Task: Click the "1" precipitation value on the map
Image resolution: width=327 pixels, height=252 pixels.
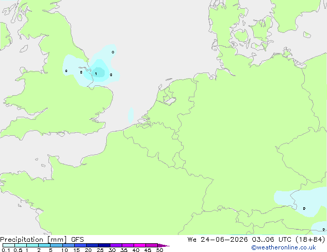Action: [96, 74]
